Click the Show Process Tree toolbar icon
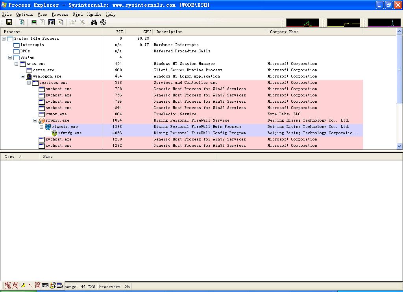The width and height of the screenshot is (403, 292). [x=43, y=22]
